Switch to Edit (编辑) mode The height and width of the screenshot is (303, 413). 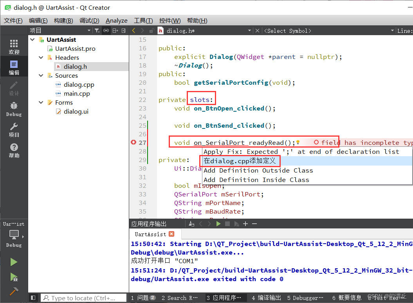point(14,67)
